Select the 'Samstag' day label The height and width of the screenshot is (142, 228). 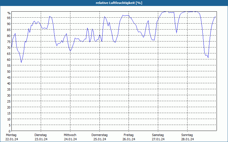click(158, 135)
